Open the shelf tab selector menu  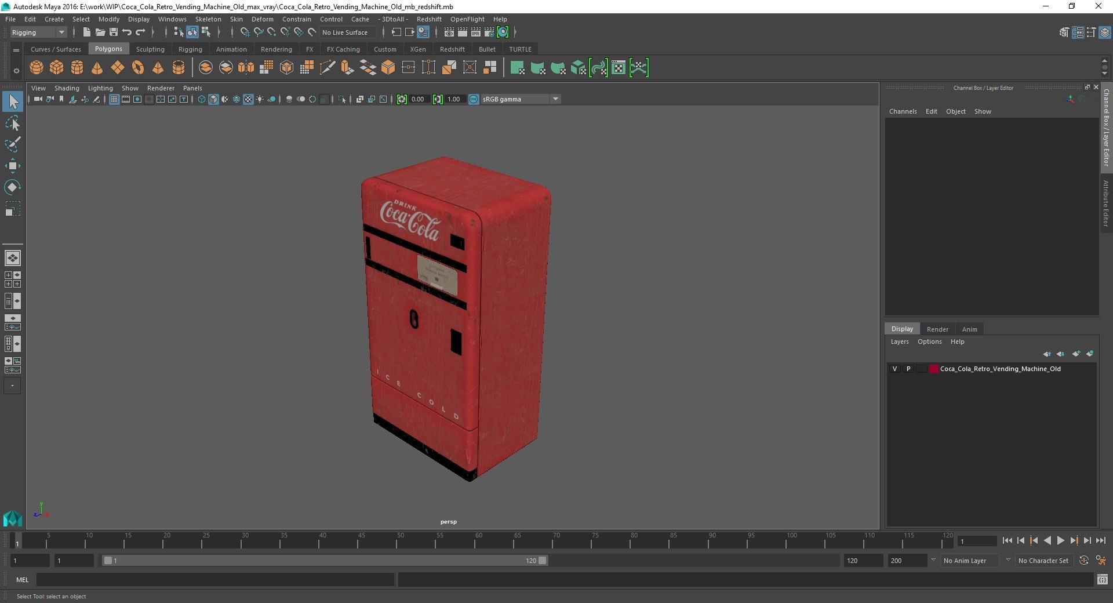(x=16, y=50)
